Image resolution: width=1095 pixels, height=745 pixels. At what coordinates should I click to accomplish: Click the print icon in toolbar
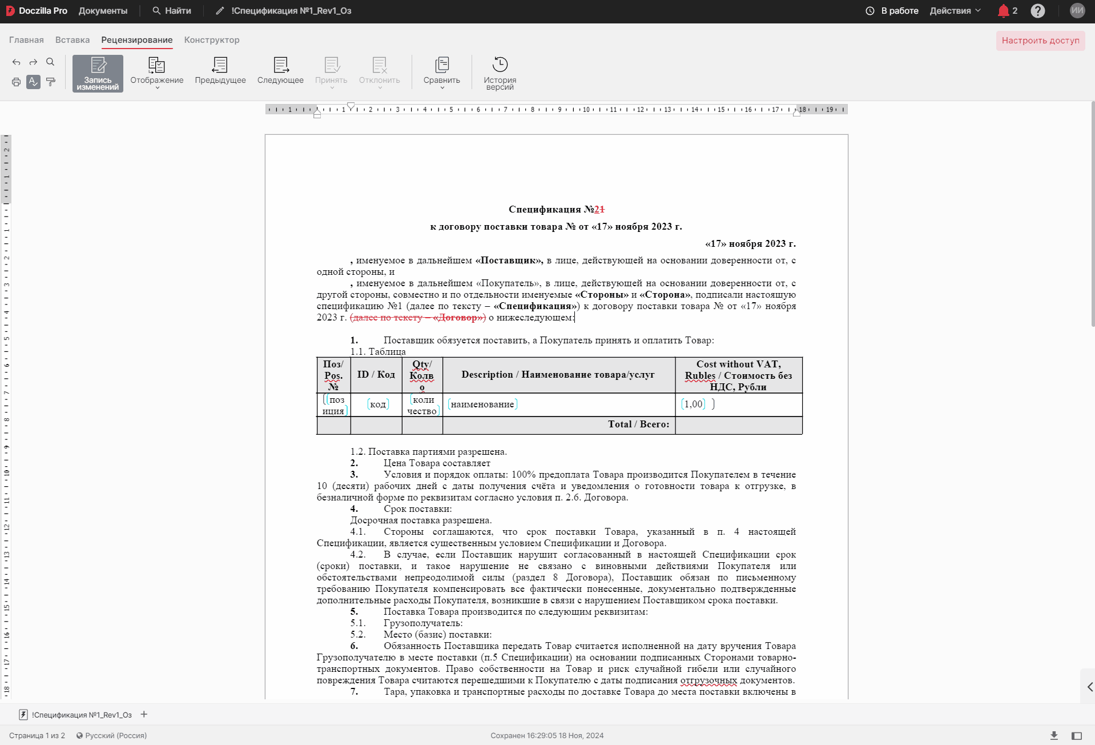pos(16,82)
